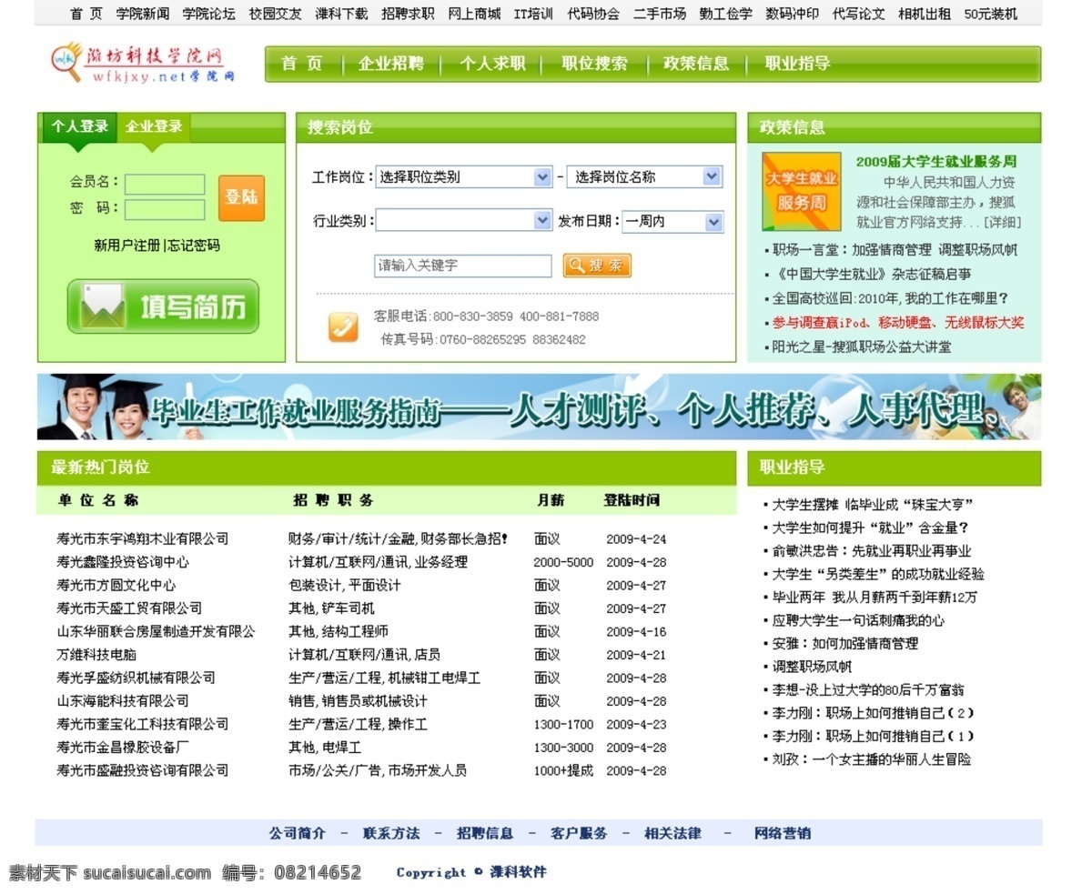The height and width of the screenshot is (894, 1092).
Task: Click the 填写简历 button
Action: tap(163, 306)
